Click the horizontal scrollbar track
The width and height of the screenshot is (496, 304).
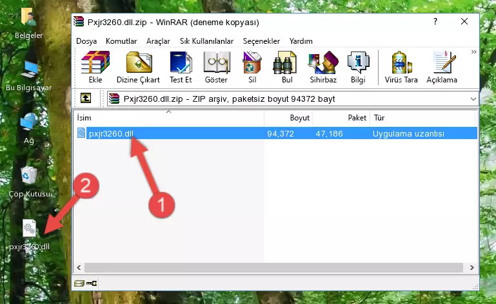(273, 267)
